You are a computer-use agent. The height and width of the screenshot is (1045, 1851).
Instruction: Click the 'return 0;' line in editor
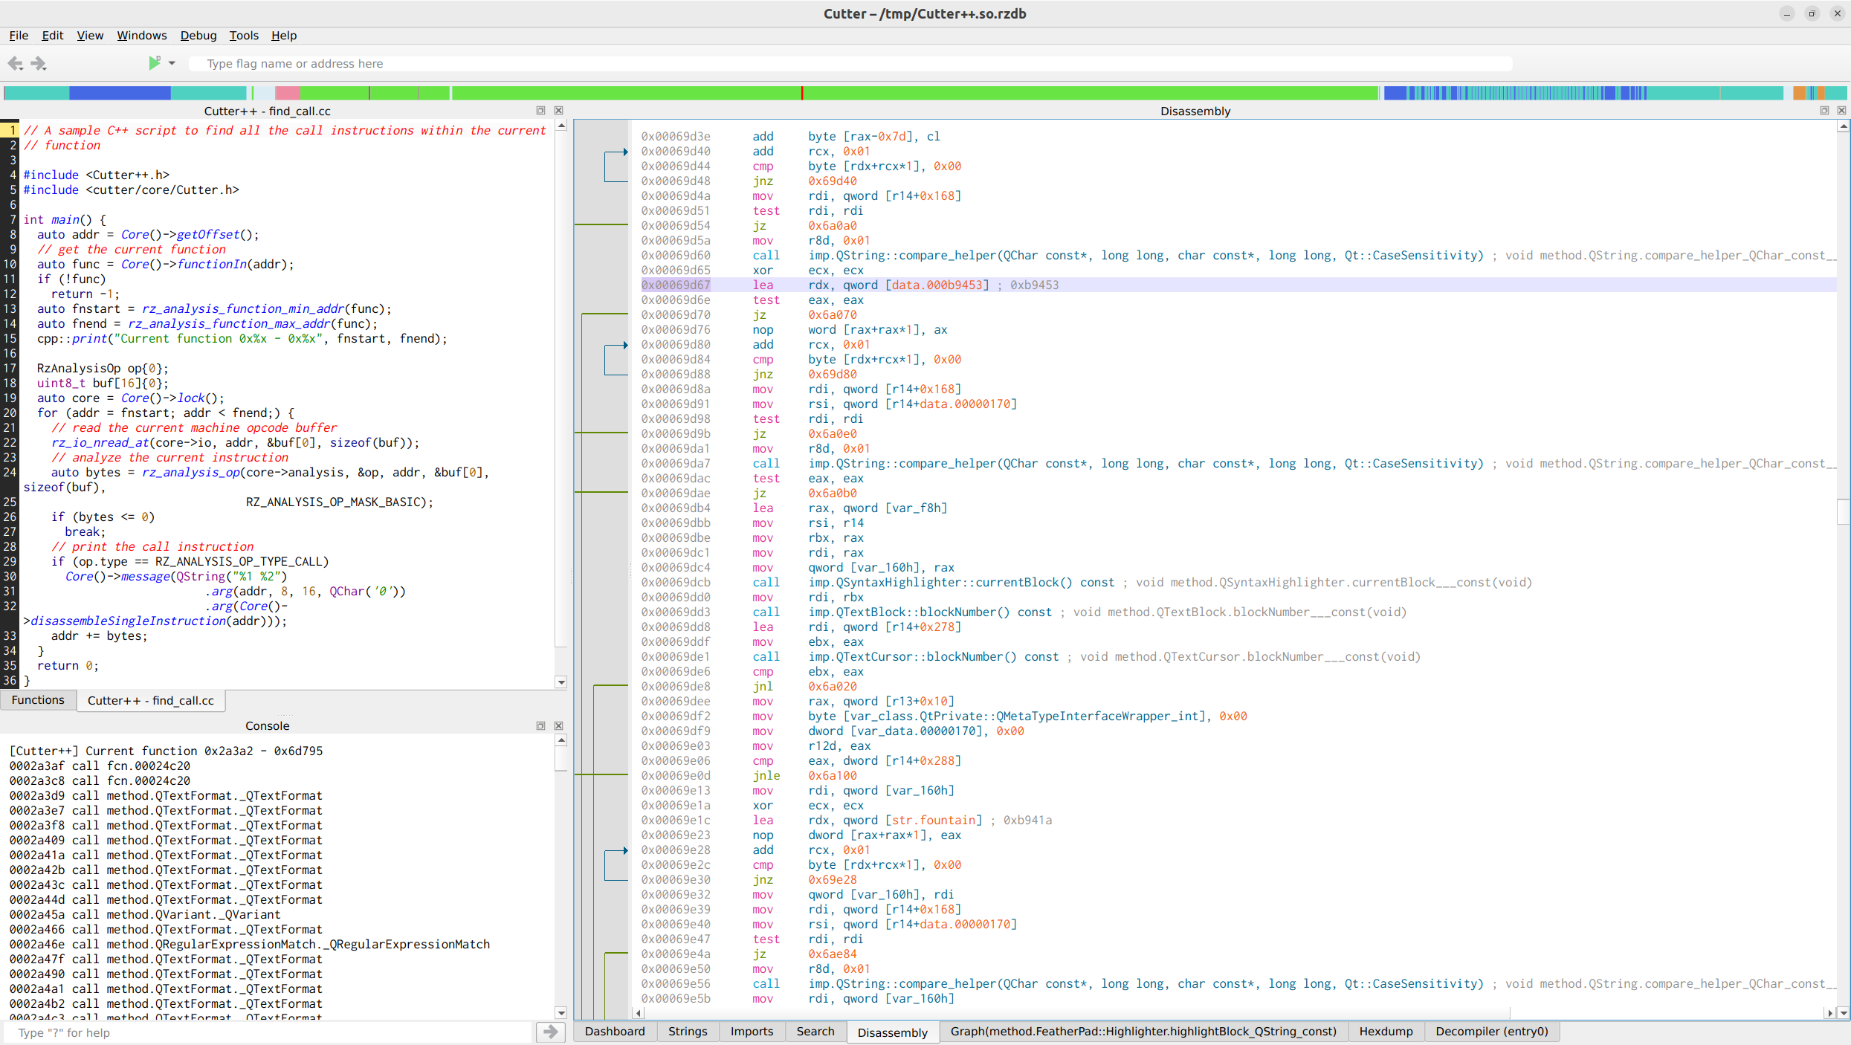click(x=68, y=666)
